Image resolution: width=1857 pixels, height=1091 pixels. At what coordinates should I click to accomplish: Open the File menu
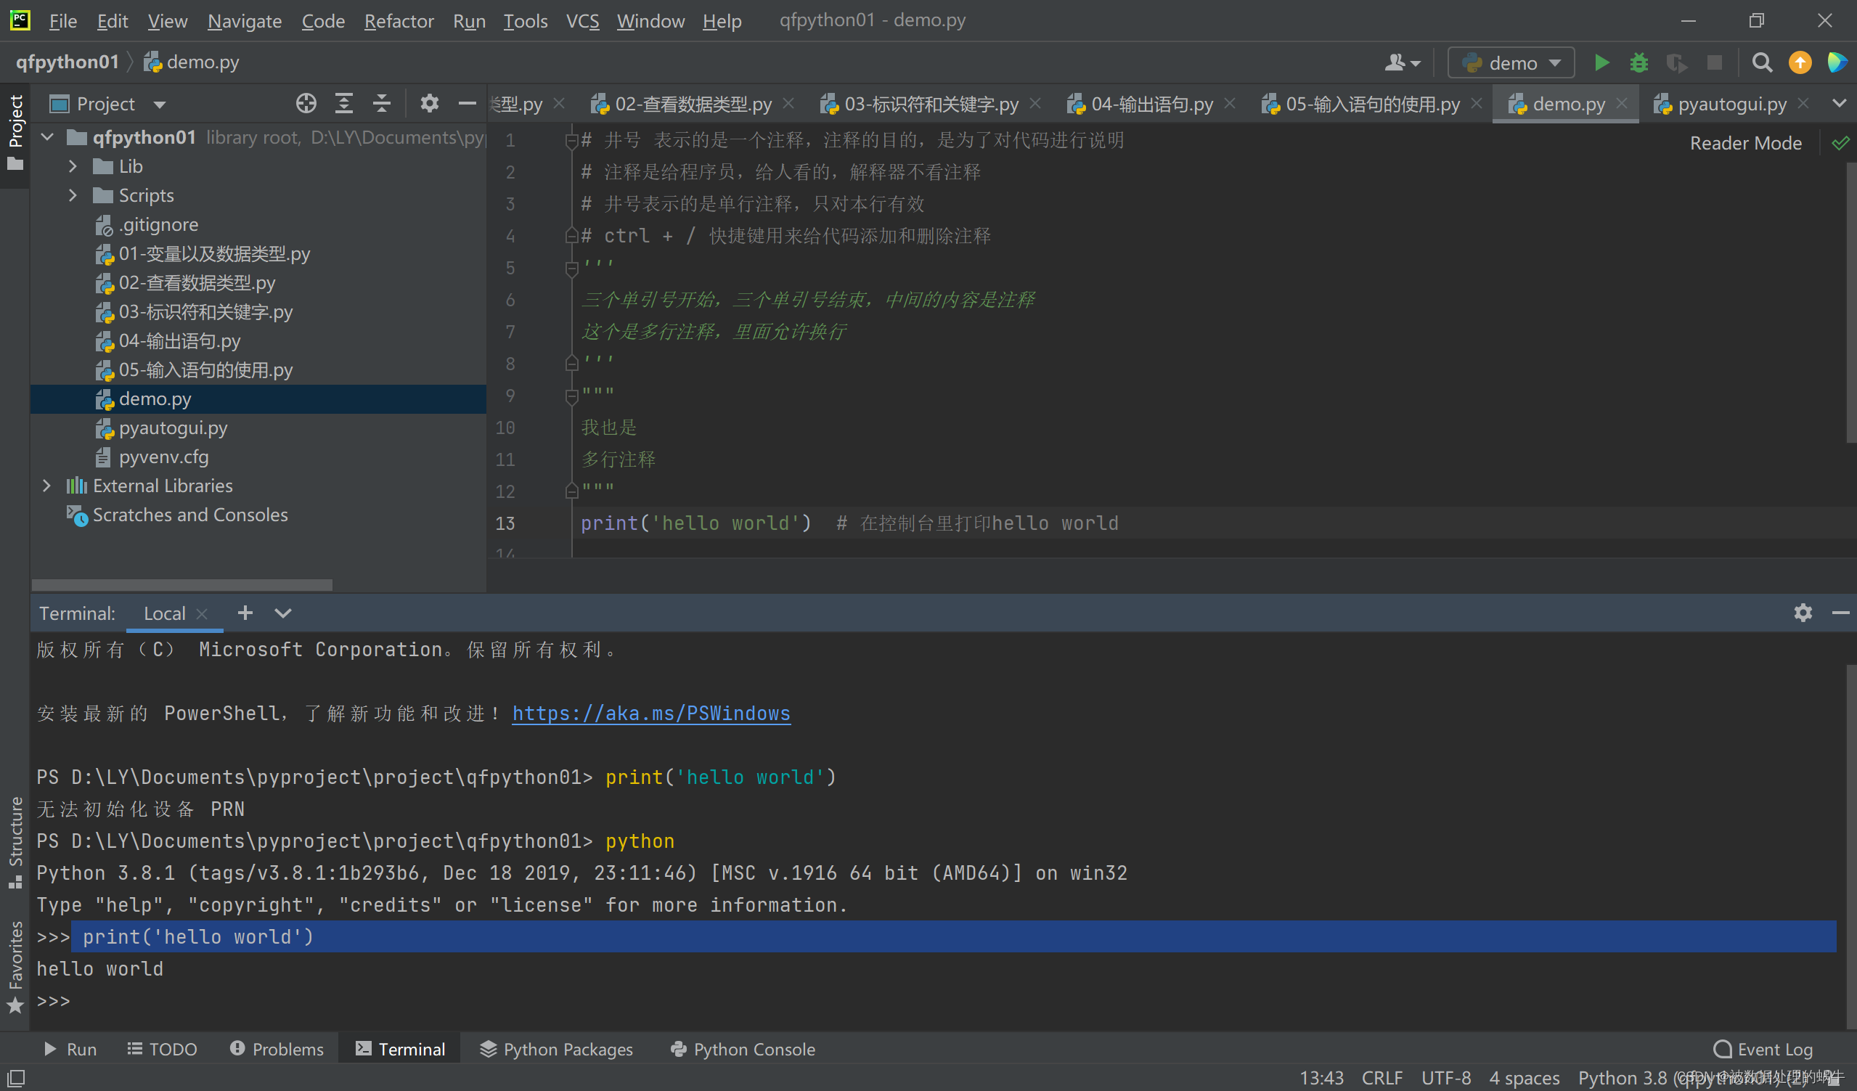(62, 20)
